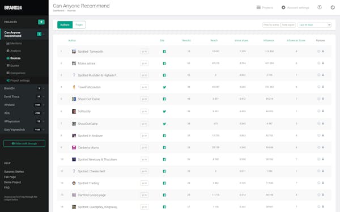
Task: Click Twitter icon for TownFishLondon row
Action: tap(164, 87)
